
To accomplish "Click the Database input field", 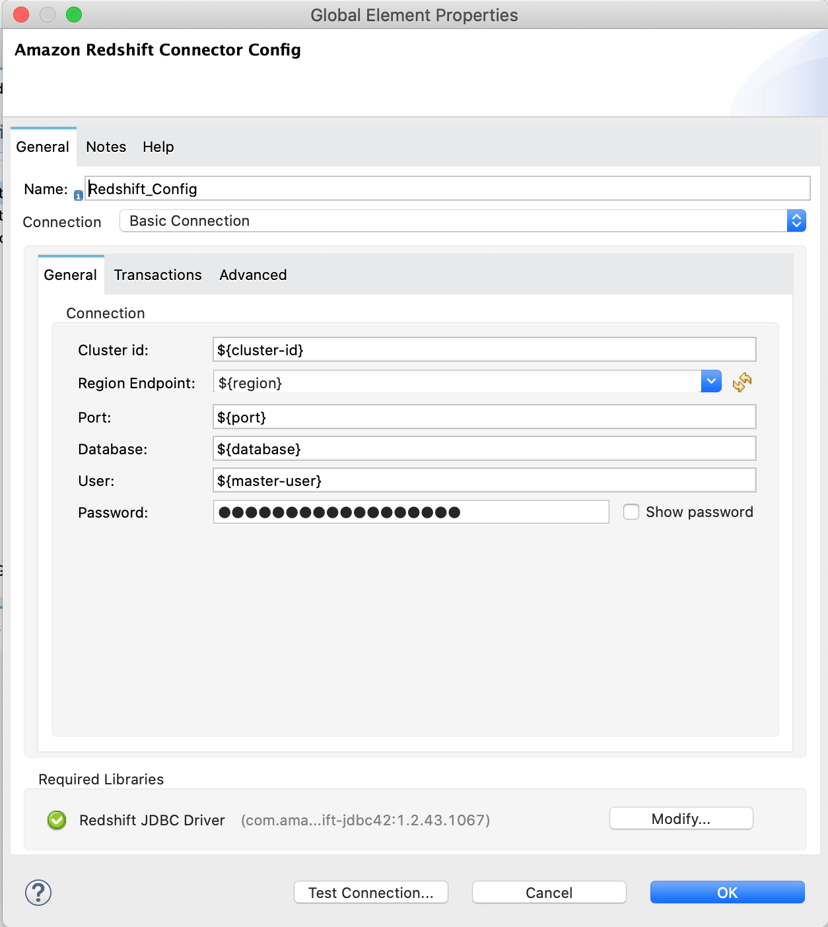I will click(x=485, y=449).
